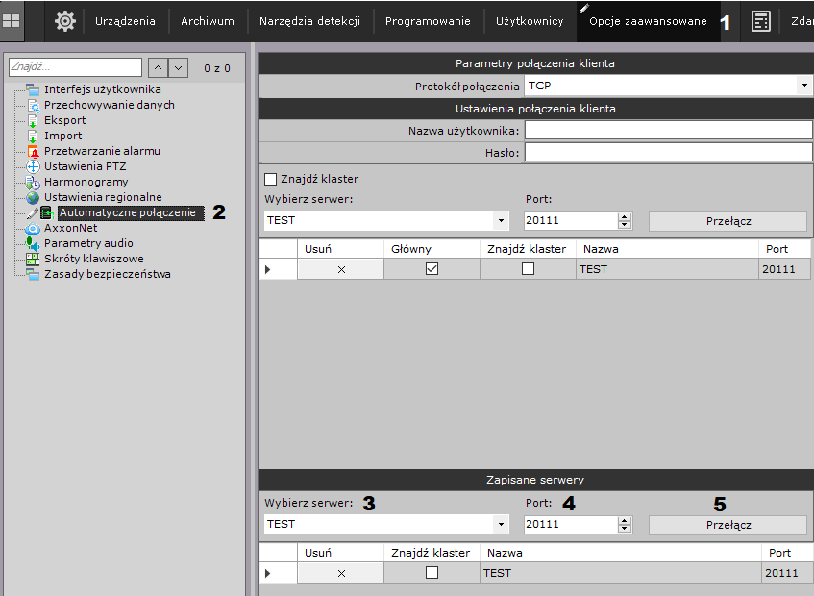Switch to the Archiwum tab
814x596 pixels.
click(208, 21)
